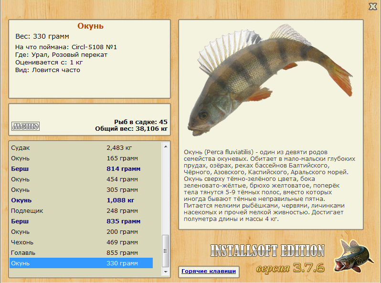The height and width of the screenshot is (283, 381).
Task: Click the highlighted Окунь 330 грамм row
Action: (81, 263)
